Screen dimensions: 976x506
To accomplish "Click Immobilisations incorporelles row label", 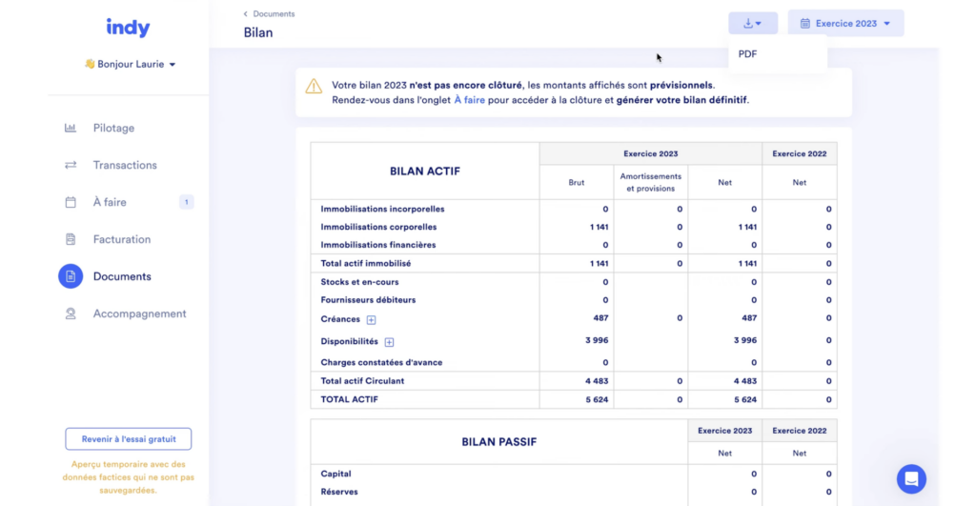I will click(x=382, y=209).
